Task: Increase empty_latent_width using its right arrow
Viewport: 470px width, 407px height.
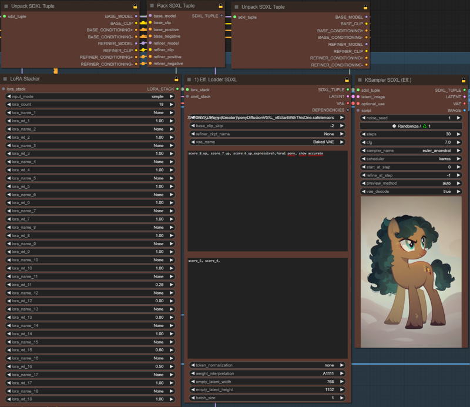Action: pos(342,382)
